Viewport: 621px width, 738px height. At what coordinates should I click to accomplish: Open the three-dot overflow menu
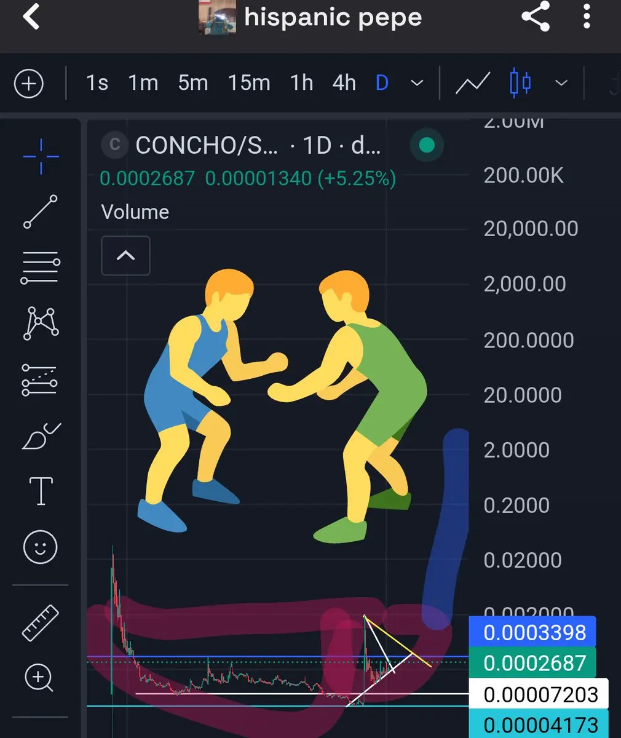point(587,17)
